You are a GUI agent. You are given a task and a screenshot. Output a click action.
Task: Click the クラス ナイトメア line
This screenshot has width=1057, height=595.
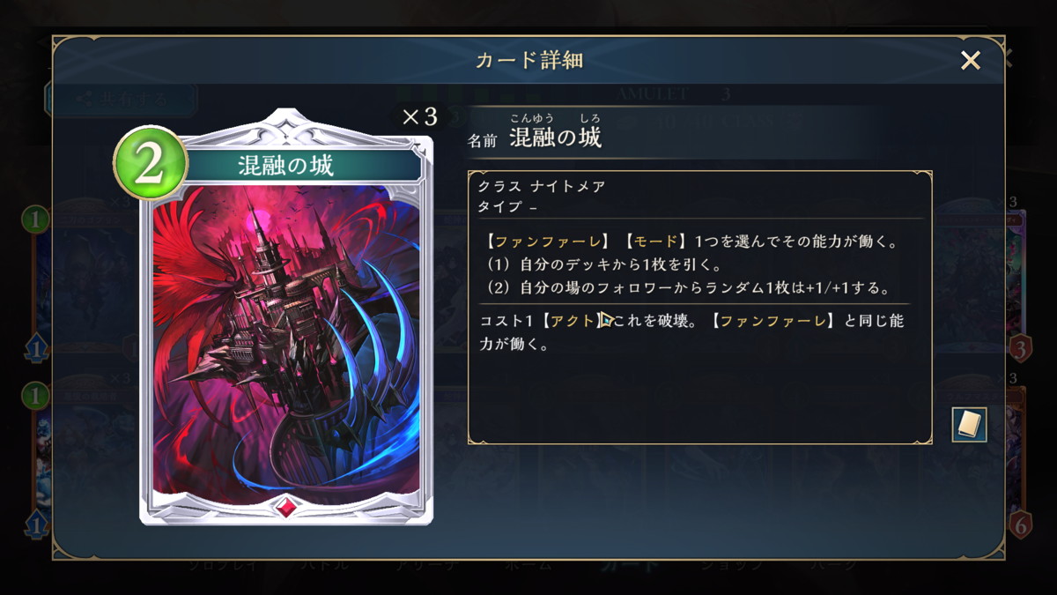coord(541,187)
